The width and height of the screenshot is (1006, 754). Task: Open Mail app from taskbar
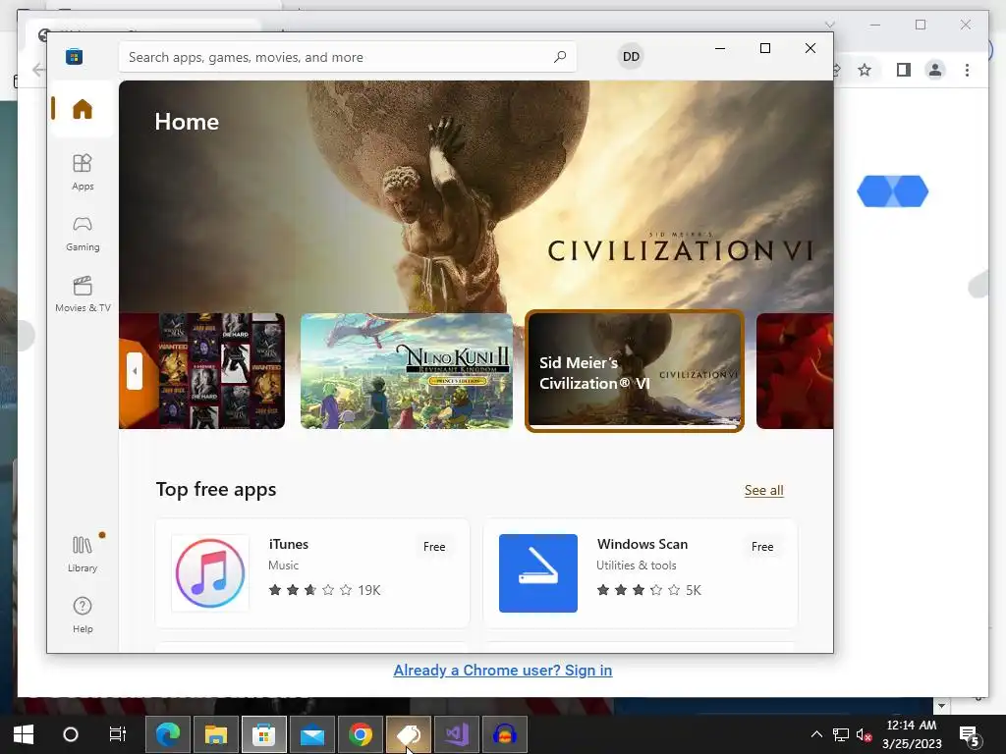click(312, 734)
